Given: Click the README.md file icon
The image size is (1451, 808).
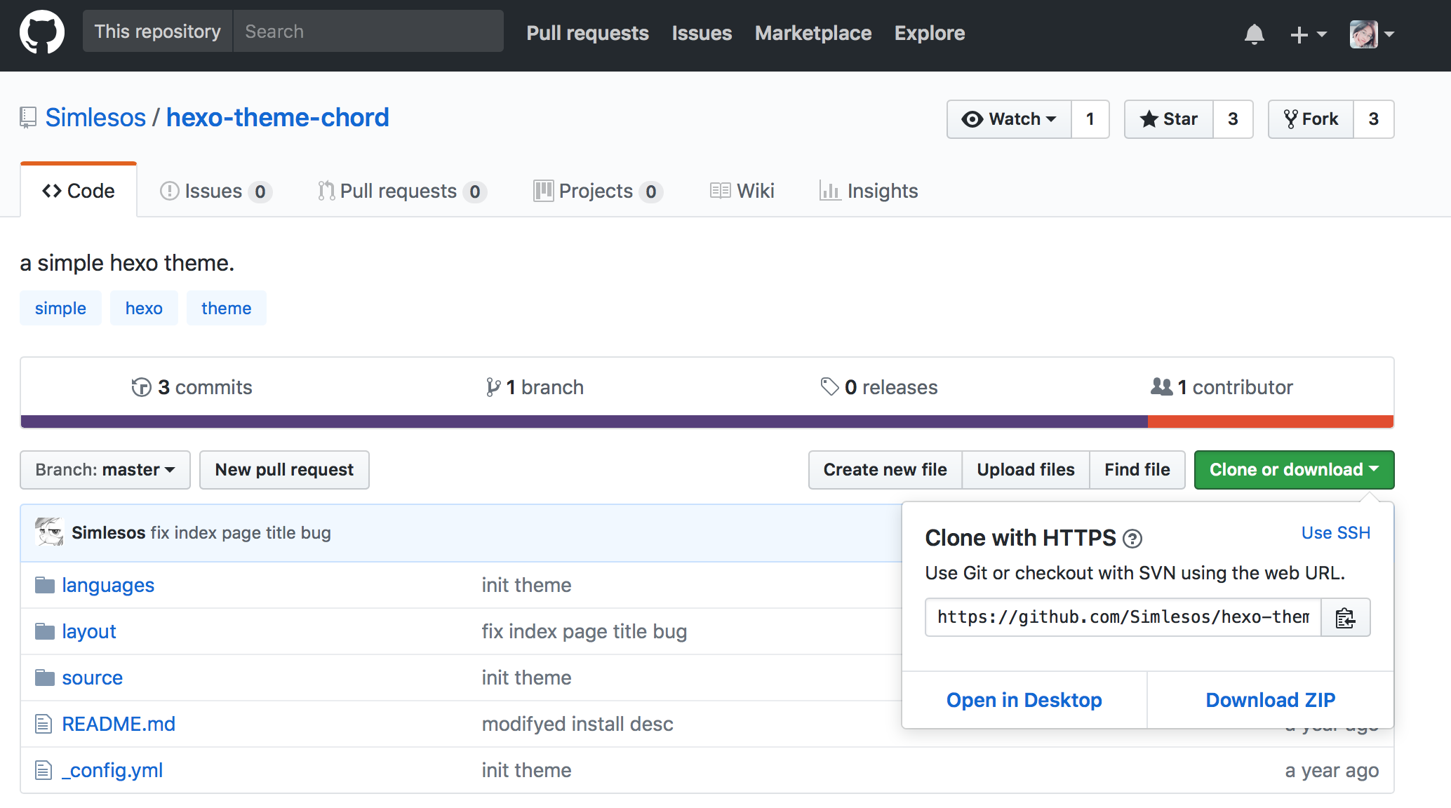Looking at the screenshot, I should point(44,724).
